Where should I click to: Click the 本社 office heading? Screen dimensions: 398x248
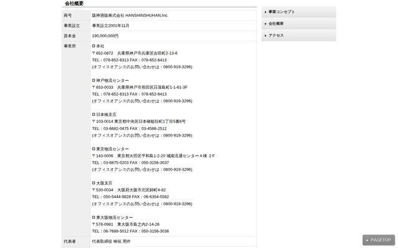pos(98,46)
